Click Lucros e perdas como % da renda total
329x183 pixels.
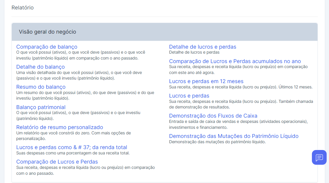[72, 147]
